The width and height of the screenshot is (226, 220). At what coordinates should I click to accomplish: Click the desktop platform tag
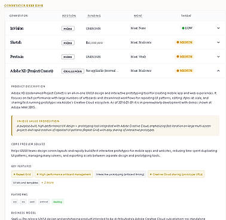click(x=57, y=202)
